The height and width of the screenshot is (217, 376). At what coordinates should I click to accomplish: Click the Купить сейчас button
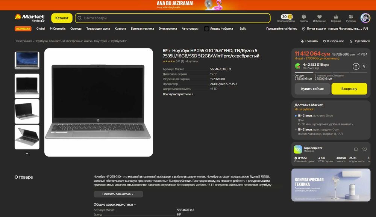pos(312,89)
